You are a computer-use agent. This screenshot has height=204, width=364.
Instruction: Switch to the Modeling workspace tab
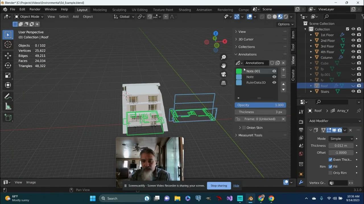coord(100,10)
